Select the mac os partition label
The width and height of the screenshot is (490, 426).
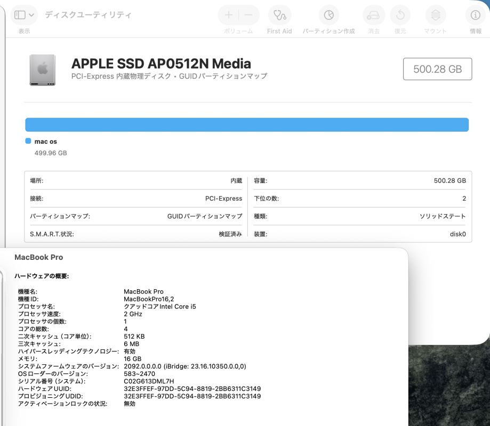click(x=45, y=142)
